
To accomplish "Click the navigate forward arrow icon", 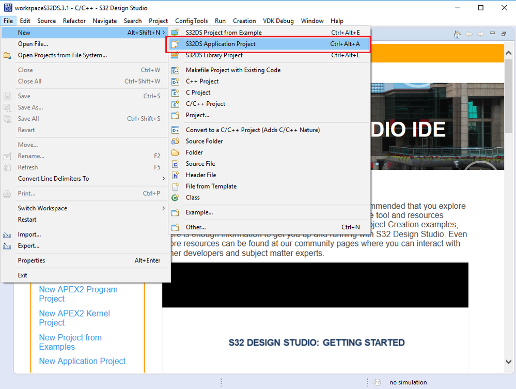I will [480, 34].
